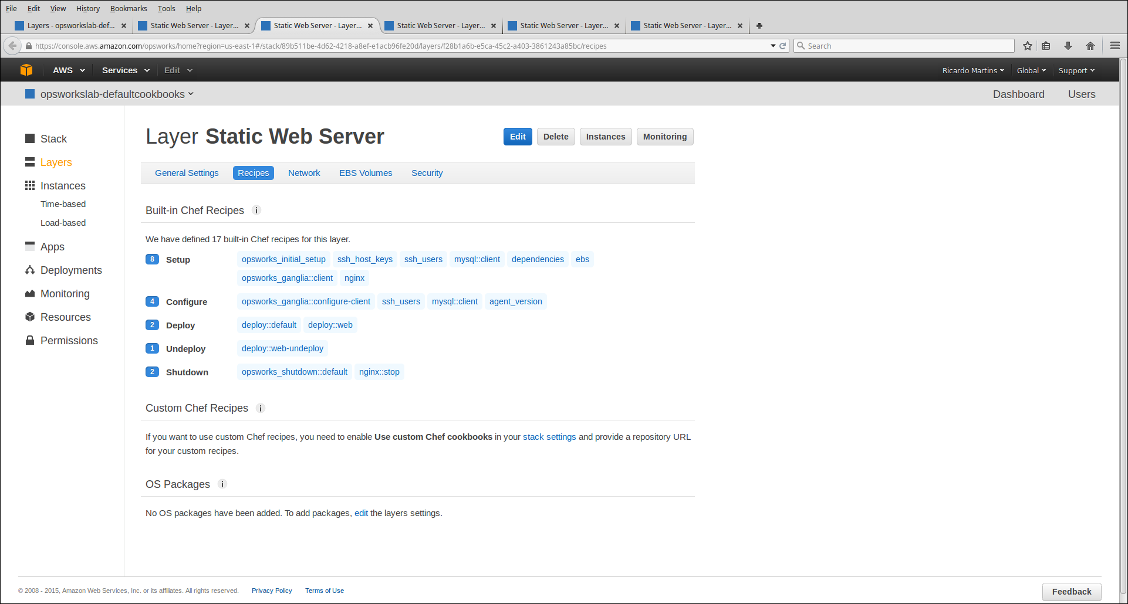Select Deployments in the left sidebar
This screenshot has width=1128, height=604.
(x=71, y=270)
